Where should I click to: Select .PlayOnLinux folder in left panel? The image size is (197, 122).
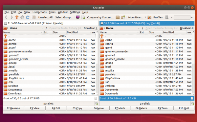49,78
